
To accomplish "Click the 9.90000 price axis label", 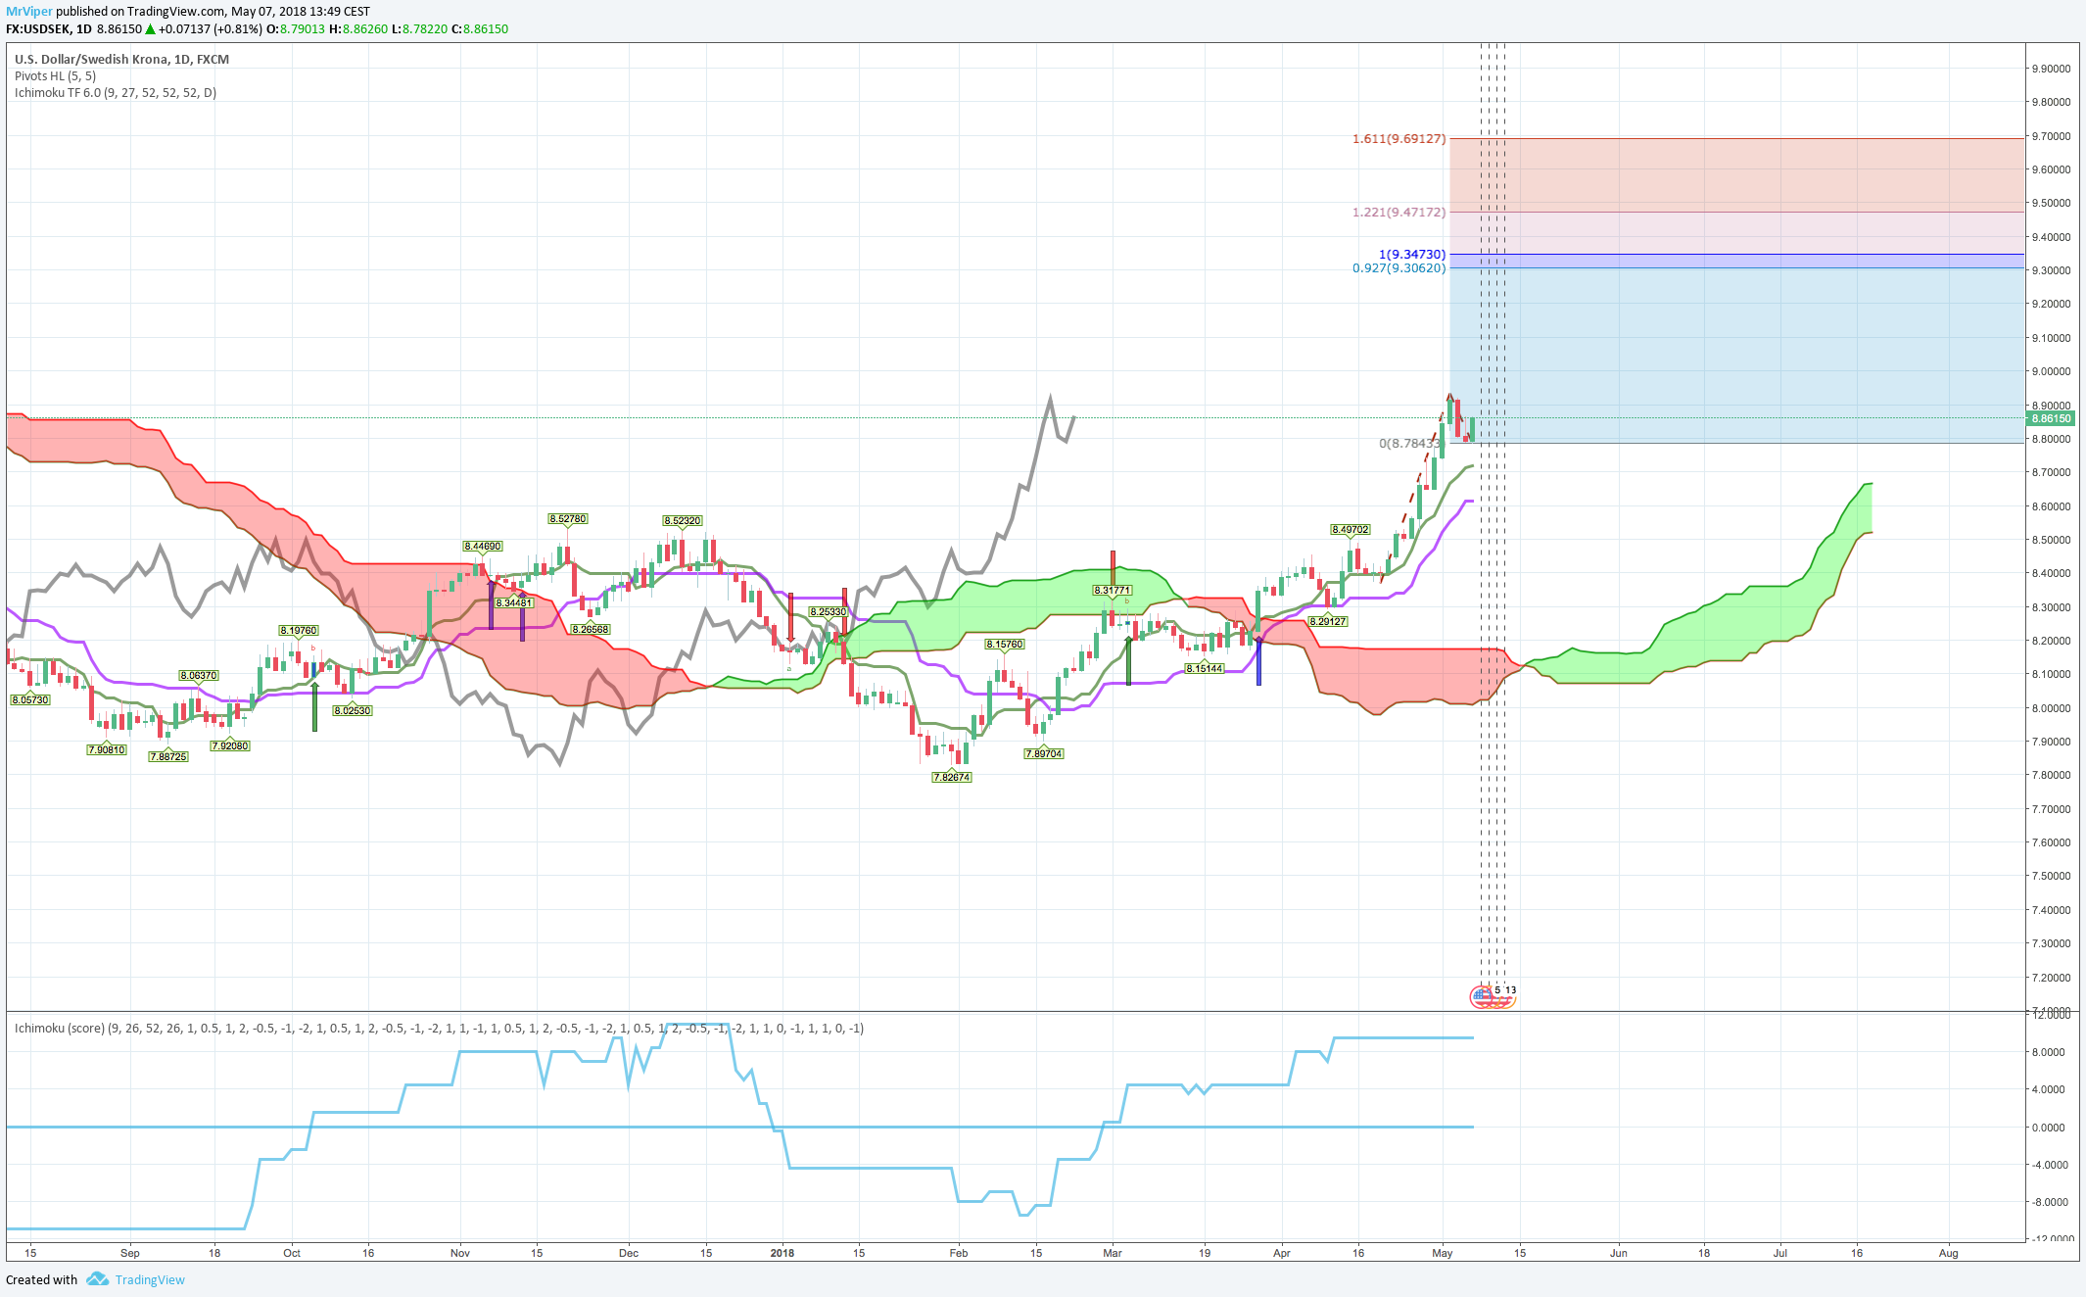I will (2051, 69).
